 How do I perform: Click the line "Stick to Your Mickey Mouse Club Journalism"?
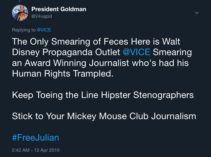tap(104, 116)
